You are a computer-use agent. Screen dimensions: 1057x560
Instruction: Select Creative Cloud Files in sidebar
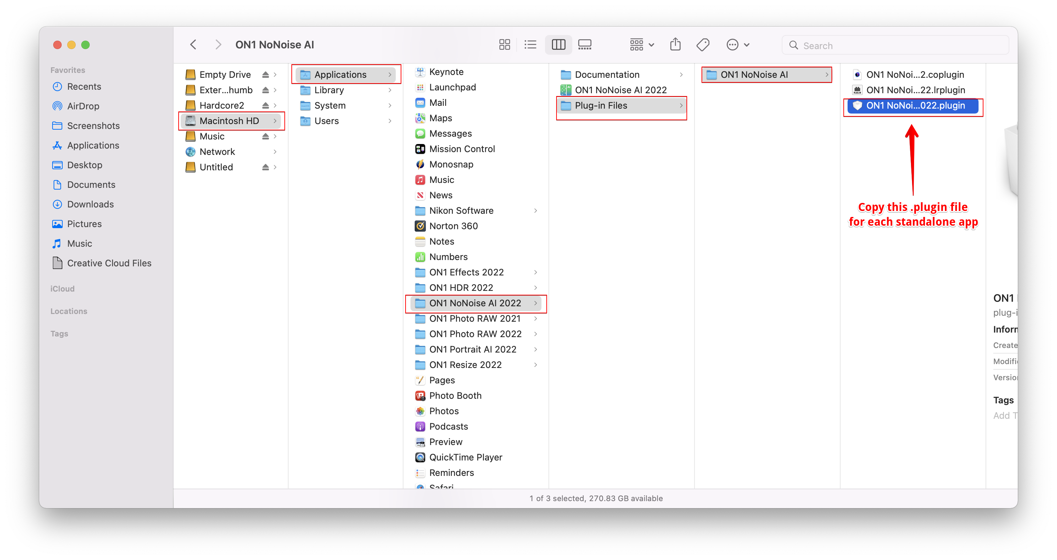click(109, 263)
